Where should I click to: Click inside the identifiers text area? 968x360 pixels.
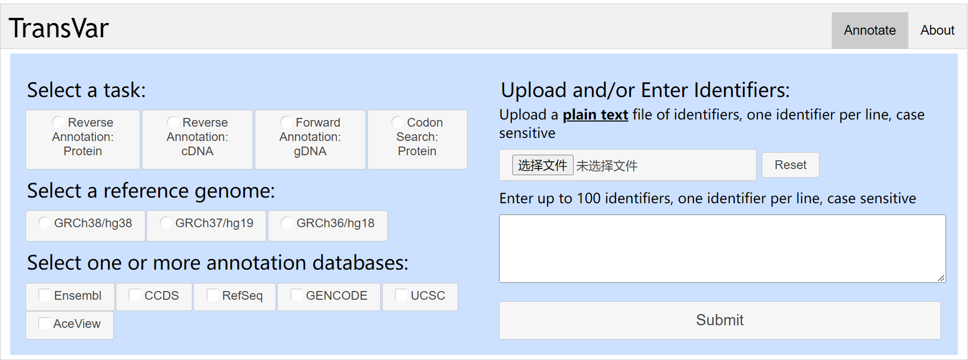pyautogui.click(x=722, y=249)
